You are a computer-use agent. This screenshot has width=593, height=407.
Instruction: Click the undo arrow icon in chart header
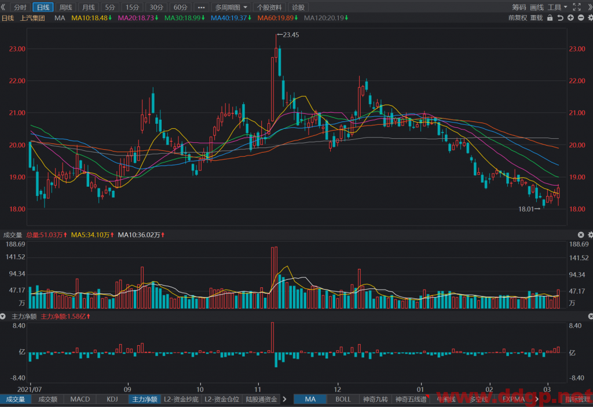[x=560, y=18]
